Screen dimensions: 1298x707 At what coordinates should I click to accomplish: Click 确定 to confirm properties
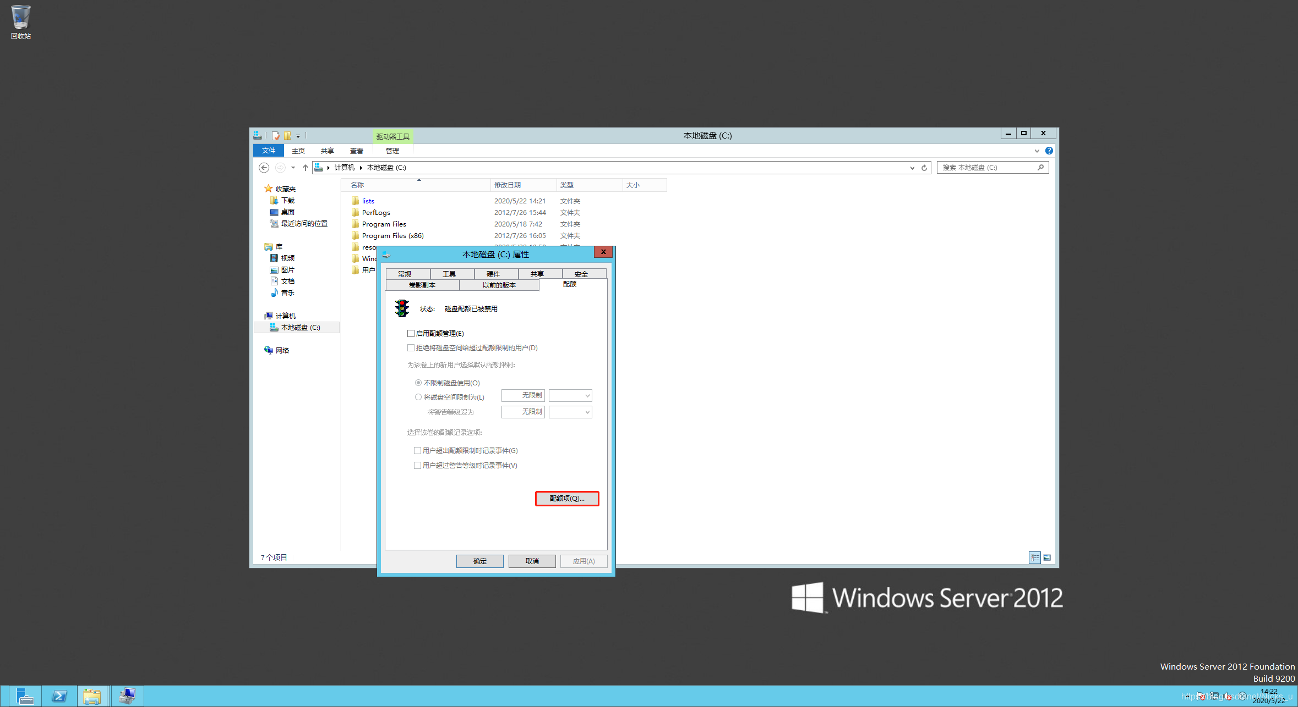479,561
